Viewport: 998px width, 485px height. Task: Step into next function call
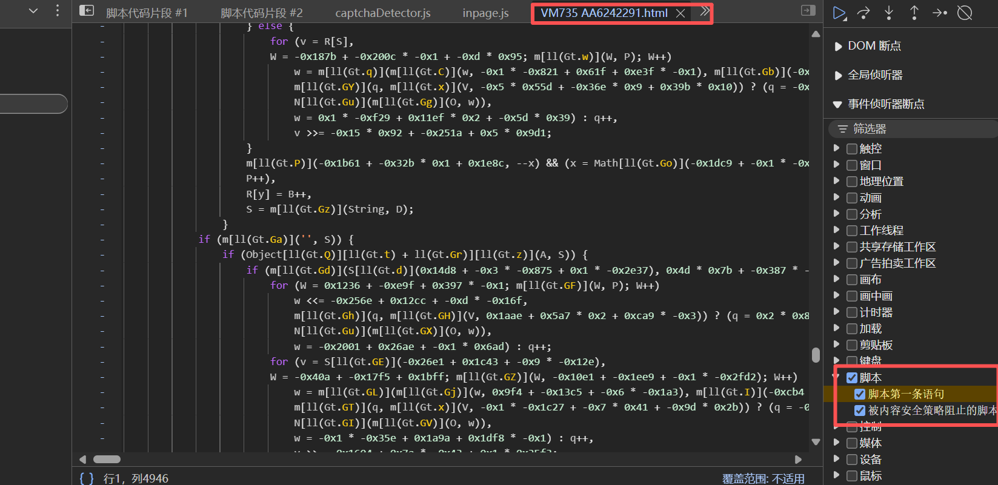[x=889, y=13]
